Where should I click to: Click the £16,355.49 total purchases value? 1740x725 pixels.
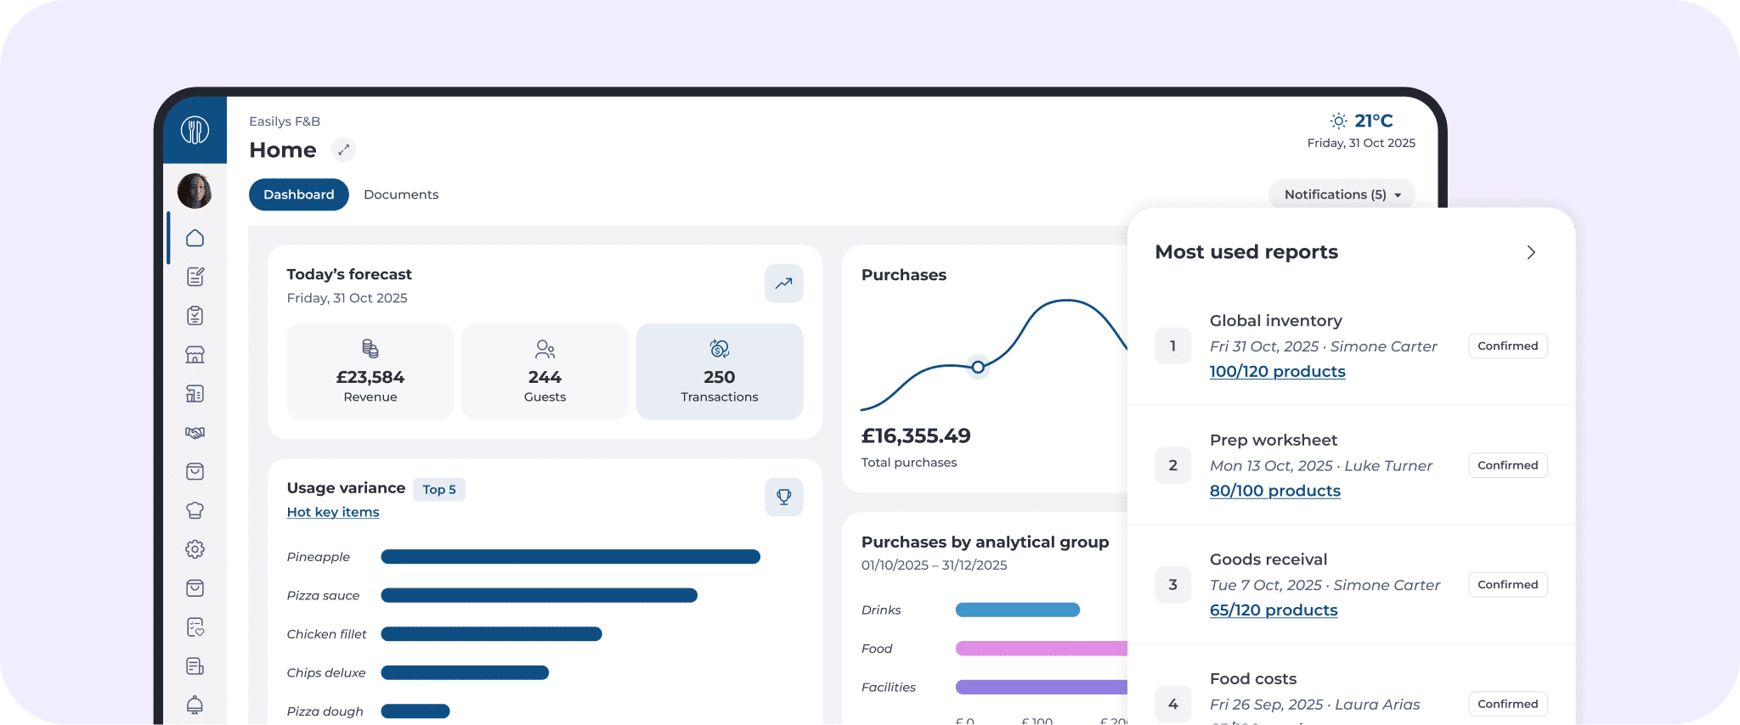916,436
